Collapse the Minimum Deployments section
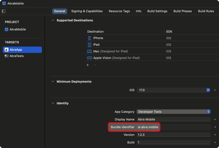Image resolution: width=219 pixels, height=148 pixels. 53,82
